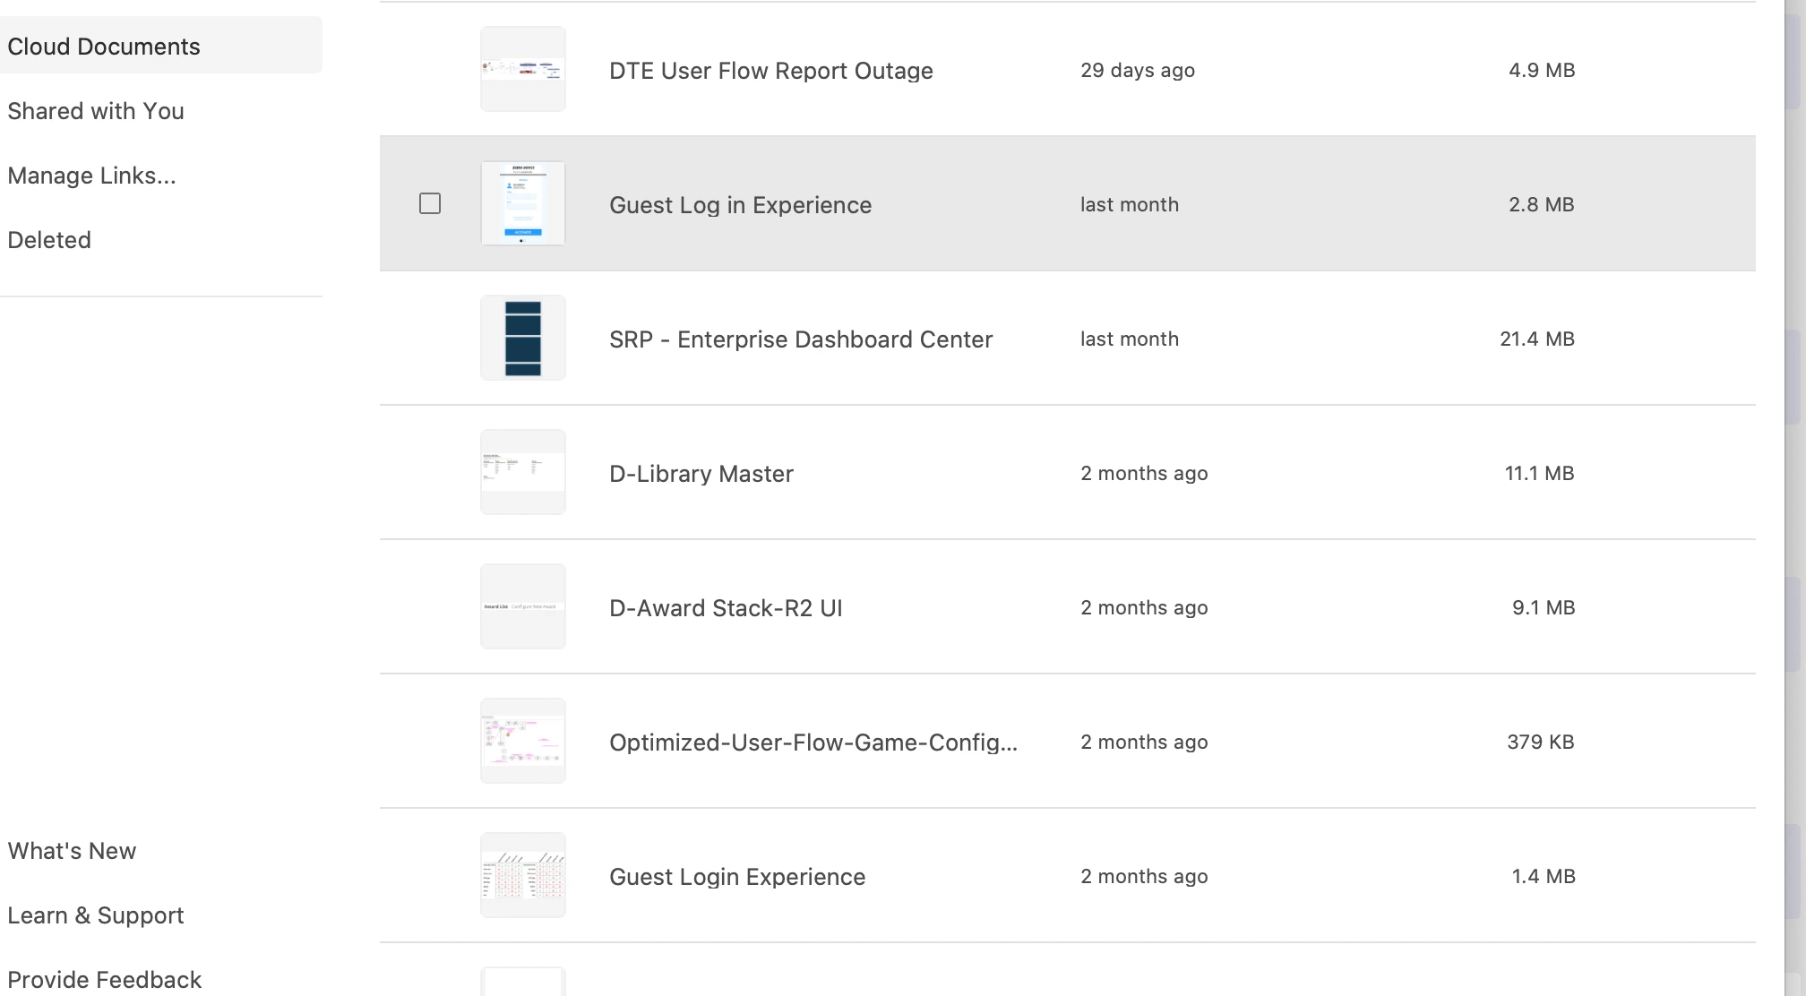The height and width of the screenshot is (996, 1806).
Task: Open SRP Enterprise Dashboard Center thumbnail
Action: [x=522, y=338]
